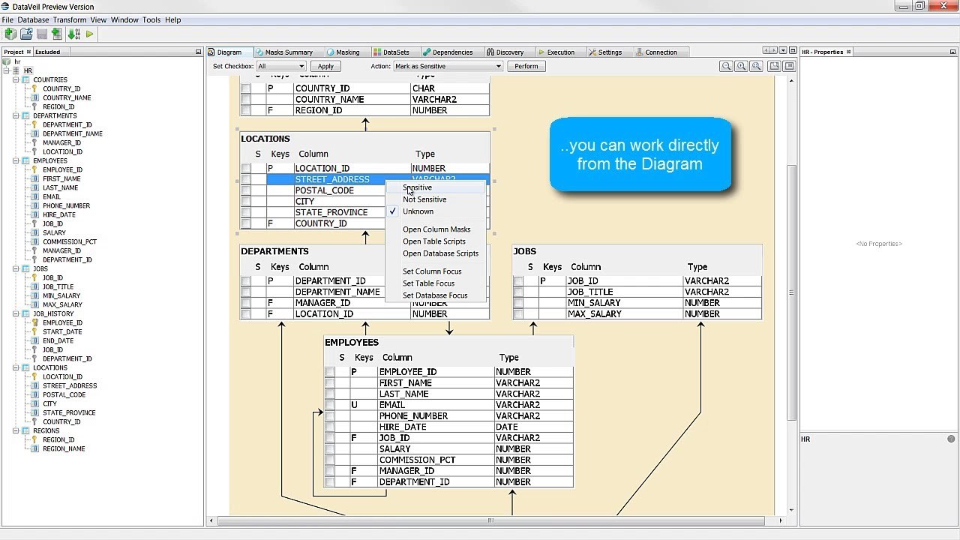
Task: Click the compile binary arrow icon
Action: tap(73, 34)
